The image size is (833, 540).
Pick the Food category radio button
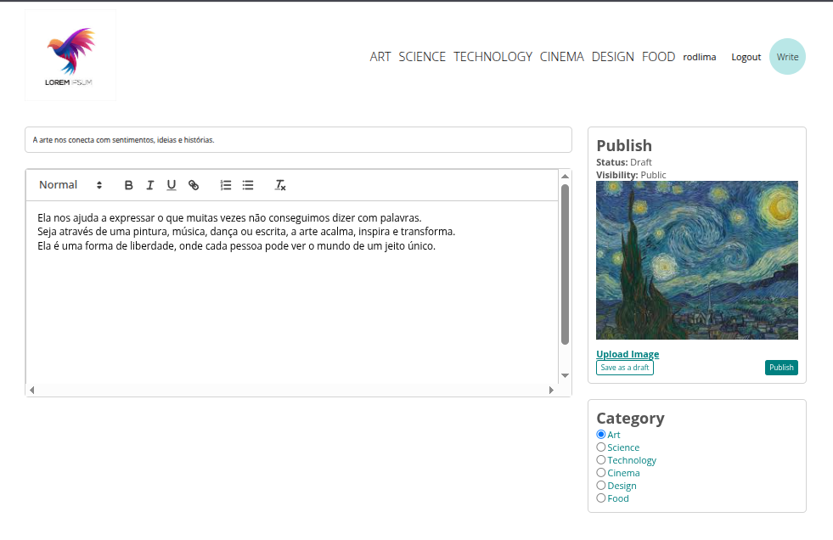pos(601,498)
